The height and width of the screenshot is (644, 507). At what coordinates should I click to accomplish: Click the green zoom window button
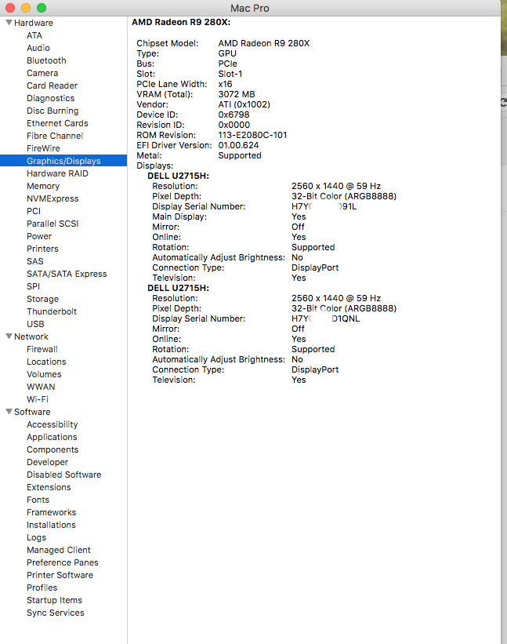pyautogui.click(x=42, y=8)
